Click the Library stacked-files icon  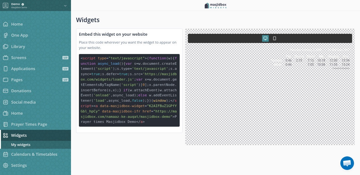pos(5,46)
